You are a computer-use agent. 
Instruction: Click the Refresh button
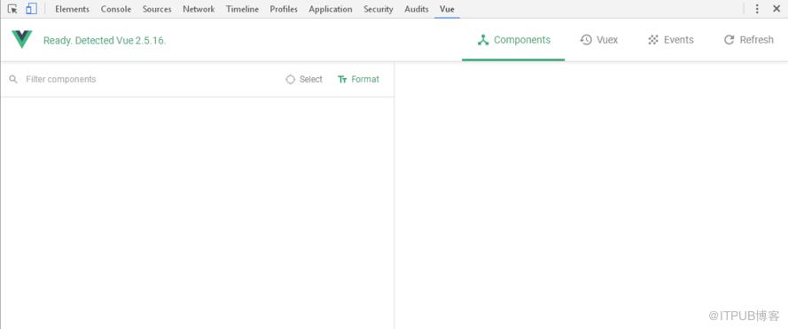[x=748, y=40]
